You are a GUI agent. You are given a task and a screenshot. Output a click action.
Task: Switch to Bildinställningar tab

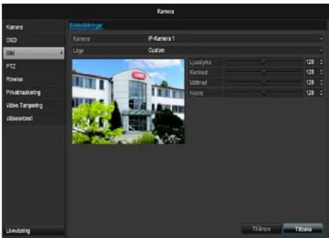(x=86, y=26)
